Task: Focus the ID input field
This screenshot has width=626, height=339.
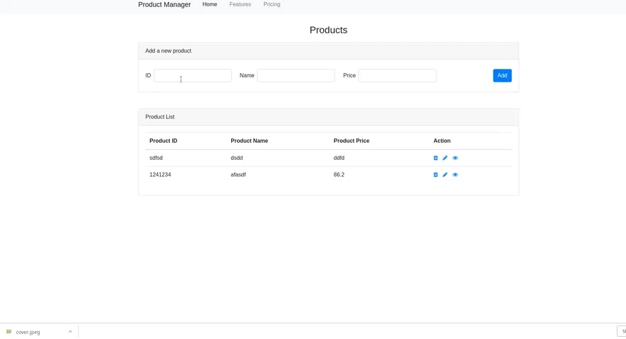Action: 193,75
